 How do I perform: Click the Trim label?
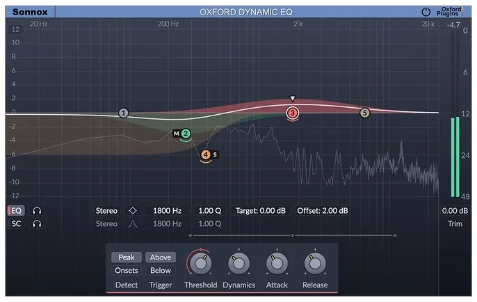(x=455, y=224)
